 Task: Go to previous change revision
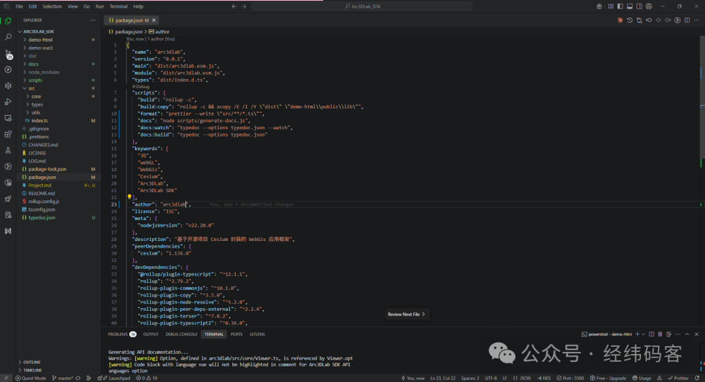tap(649, 20)
